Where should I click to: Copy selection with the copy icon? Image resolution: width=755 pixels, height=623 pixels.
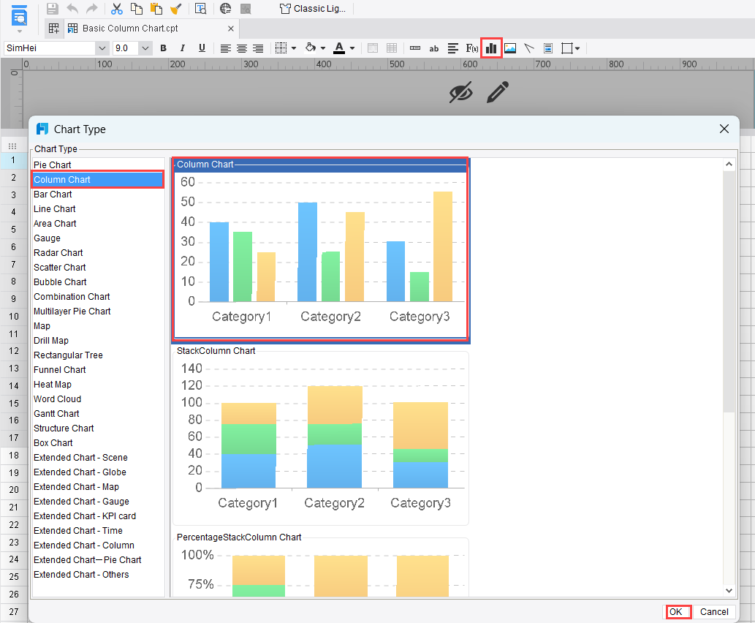(136, 9)
